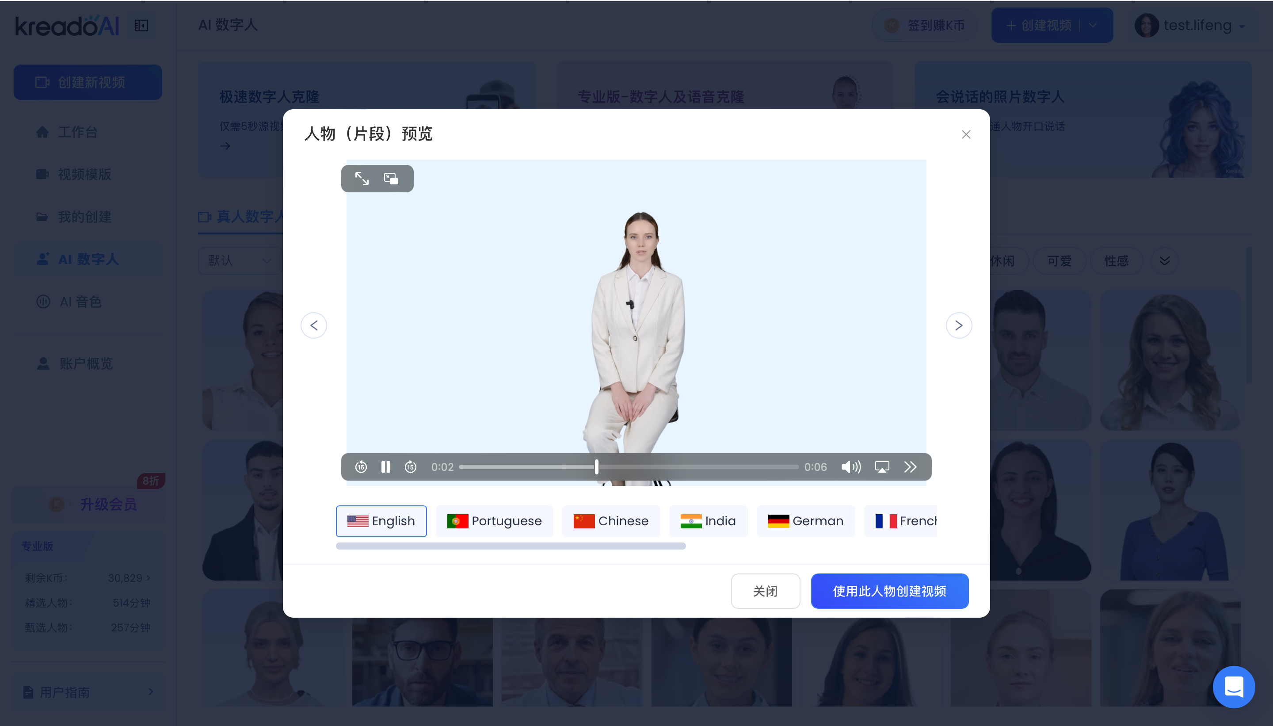Select the English language voice
Image resolution: width=1273 pixels, height=726 pixels.
coord(381,521)
